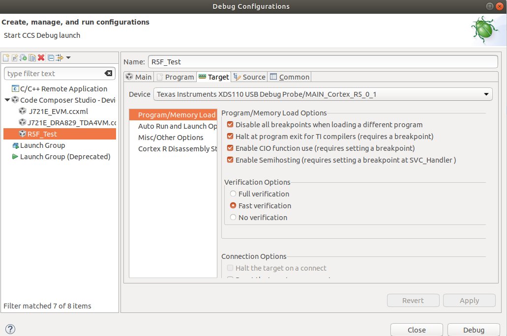Uncheck Disable all breakpoints when loading
Screen dimensions: 507x336
point(230,125)
